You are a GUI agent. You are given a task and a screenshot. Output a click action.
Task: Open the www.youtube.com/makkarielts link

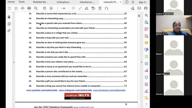tap(42, 90)
